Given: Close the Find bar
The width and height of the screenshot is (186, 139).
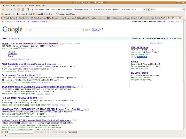Looking at the screenshot, I should [x=2, y=132].
